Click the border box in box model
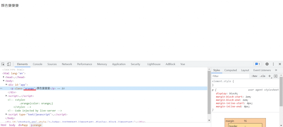This screenshot has width=283, height=127. click(x=245, y=126)
